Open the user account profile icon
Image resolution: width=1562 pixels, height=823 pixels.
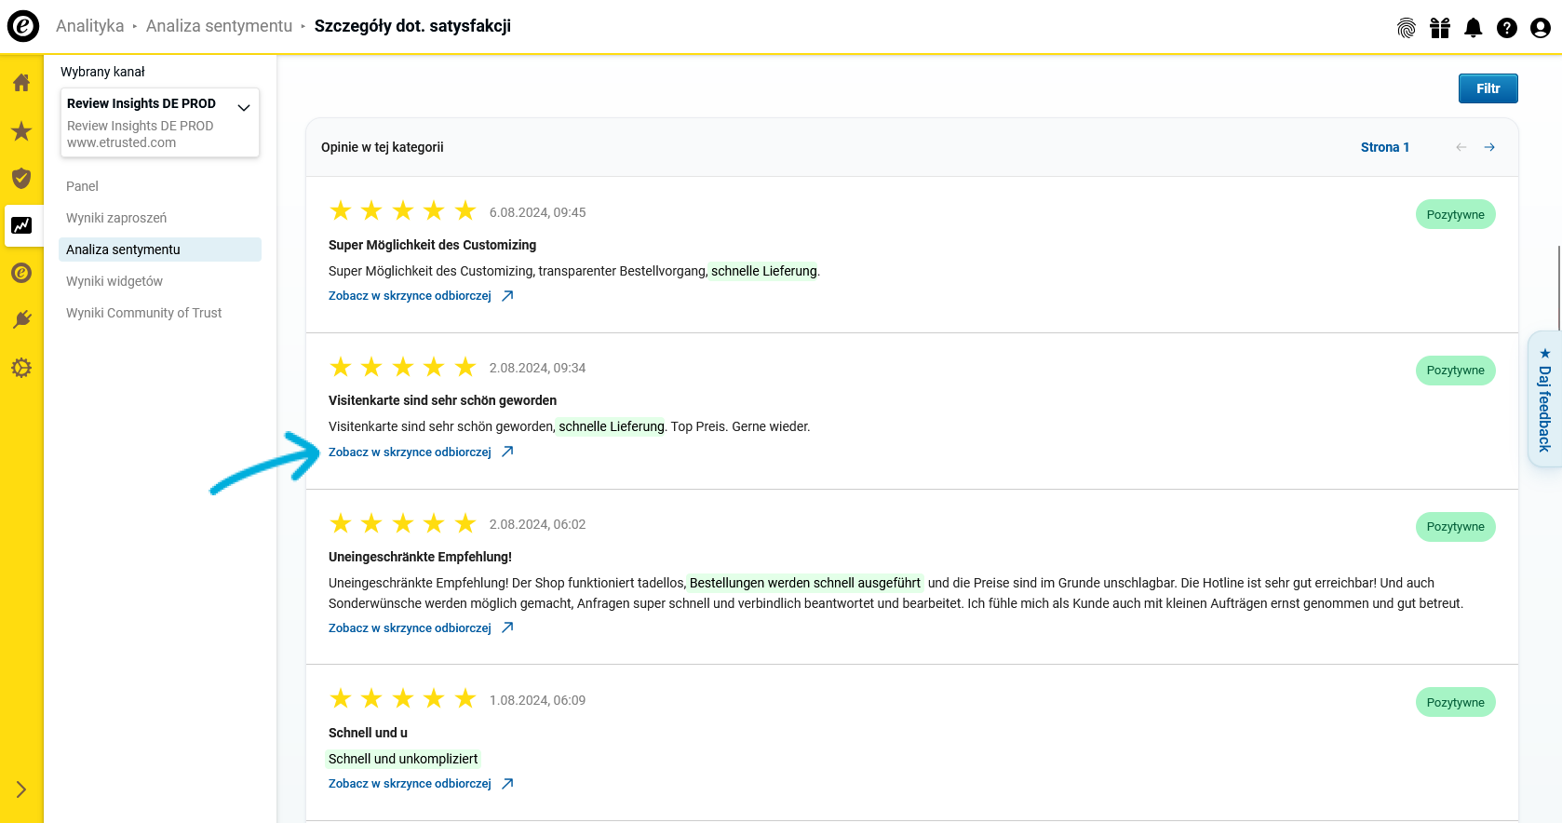(1541, 28)
